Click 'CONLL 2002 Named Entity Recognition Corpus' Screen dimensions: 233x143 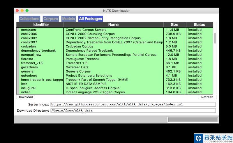[103, 38]
